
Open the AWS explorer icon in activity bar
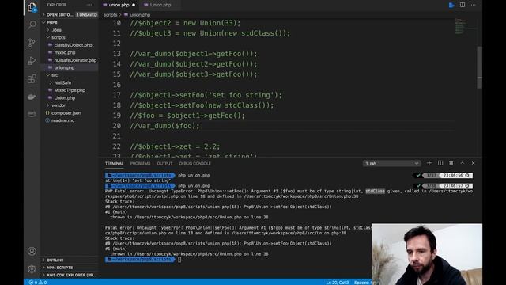coord(32,114)
